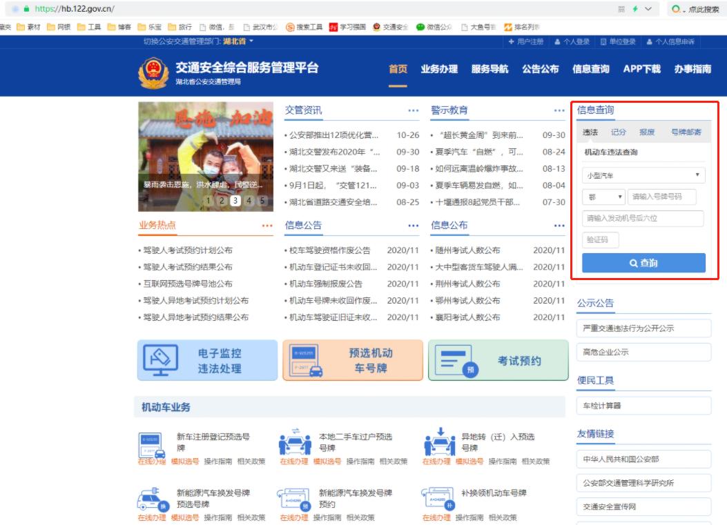Open the 车检计算器 tool link
This screenshot has height=525, width=727.
[643, 406]
